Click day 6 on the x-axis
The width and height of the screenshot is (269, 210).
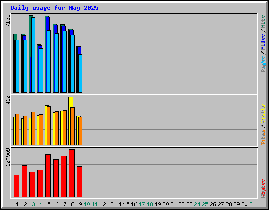pos(57,204)
